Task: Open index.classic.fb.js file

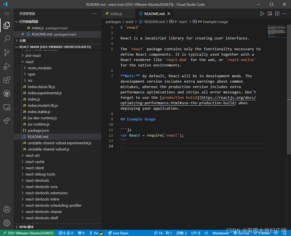Action: click(57, 87)
